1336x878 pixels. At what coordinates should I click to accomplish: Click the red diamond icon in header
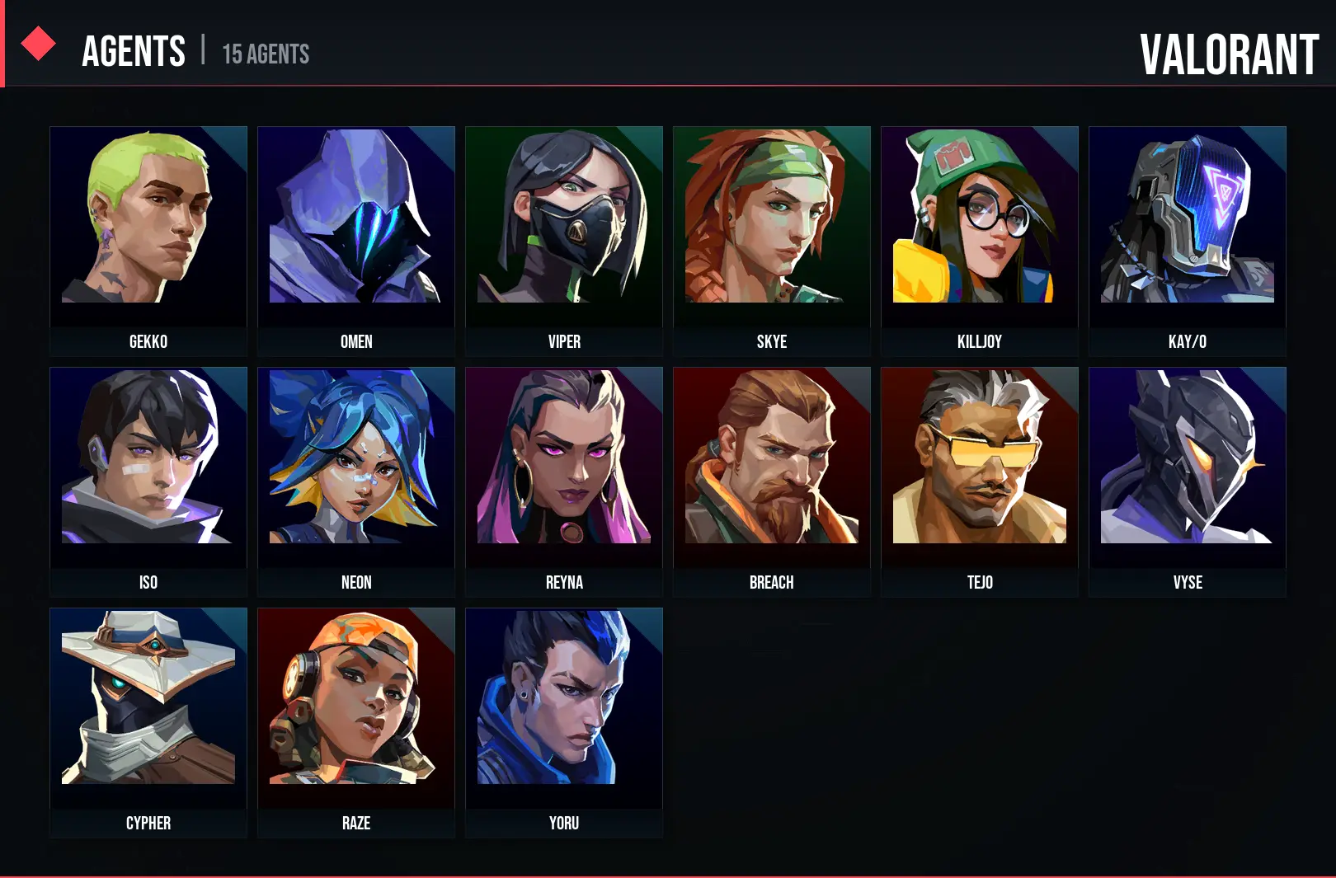coord(38,44)
